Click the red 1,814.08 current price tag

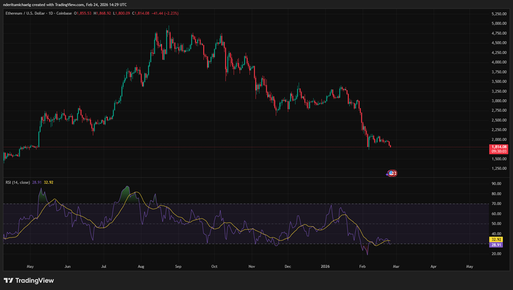click(499, 147)
